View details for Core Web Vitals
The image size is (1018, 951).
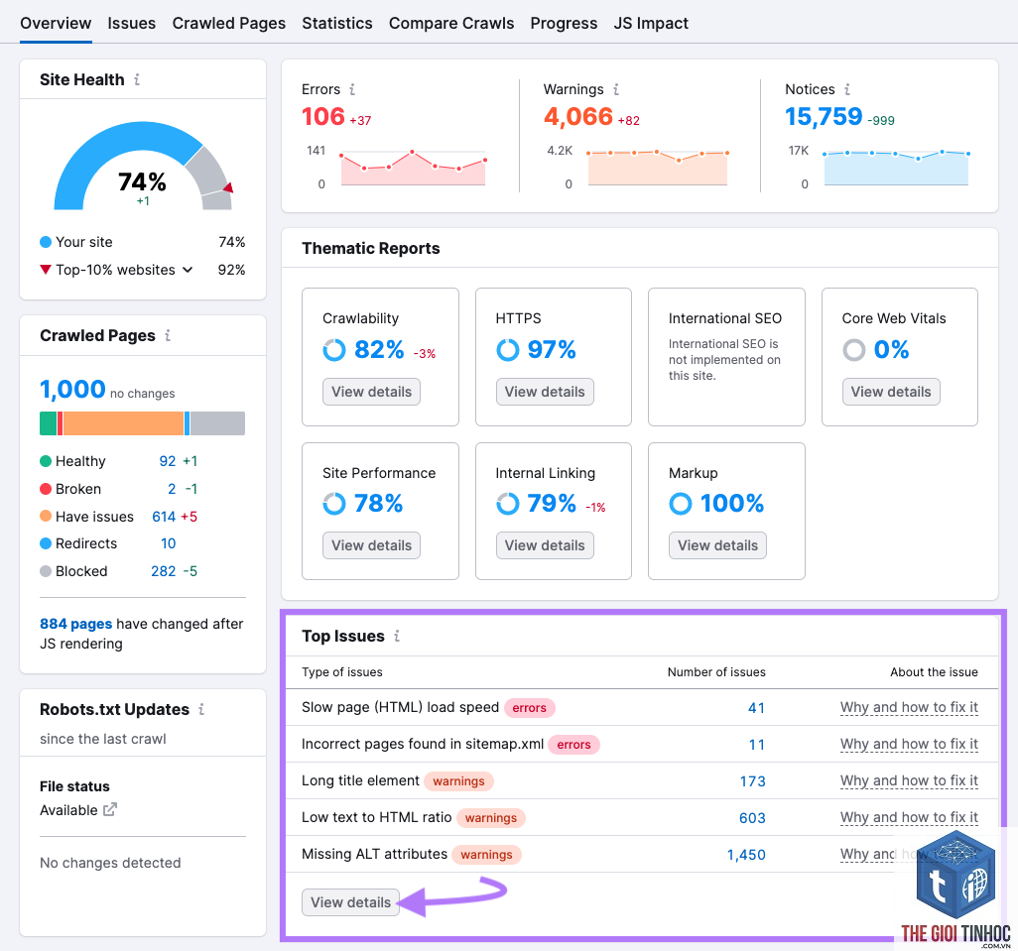point(891,392)
